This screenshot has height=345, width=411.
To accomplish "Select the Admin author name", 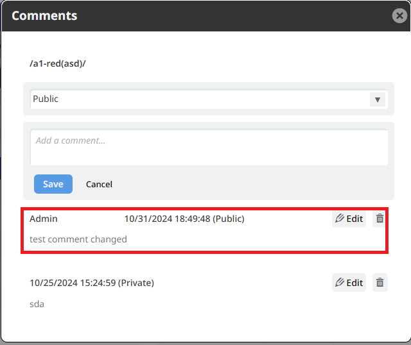I will [x=44, y=219].
